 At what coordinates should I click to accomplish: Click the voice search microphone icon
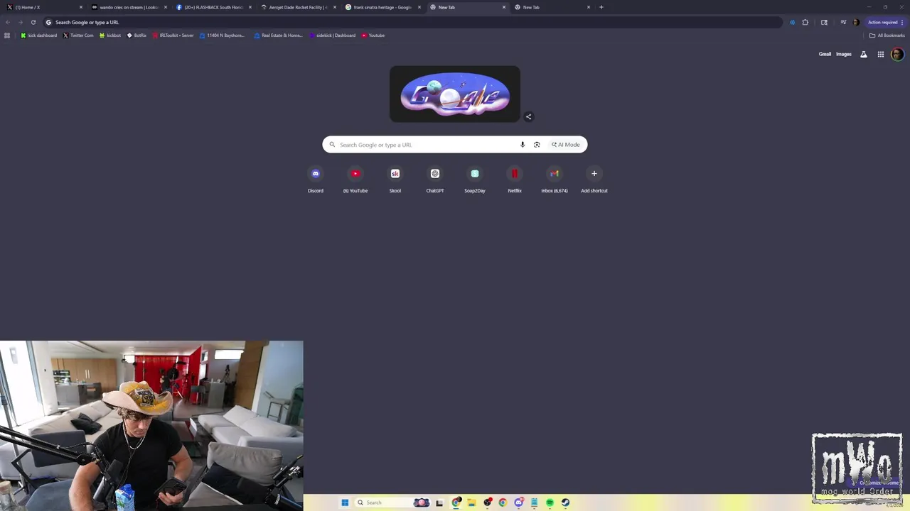pyautogui.click(x=523, y=145)
